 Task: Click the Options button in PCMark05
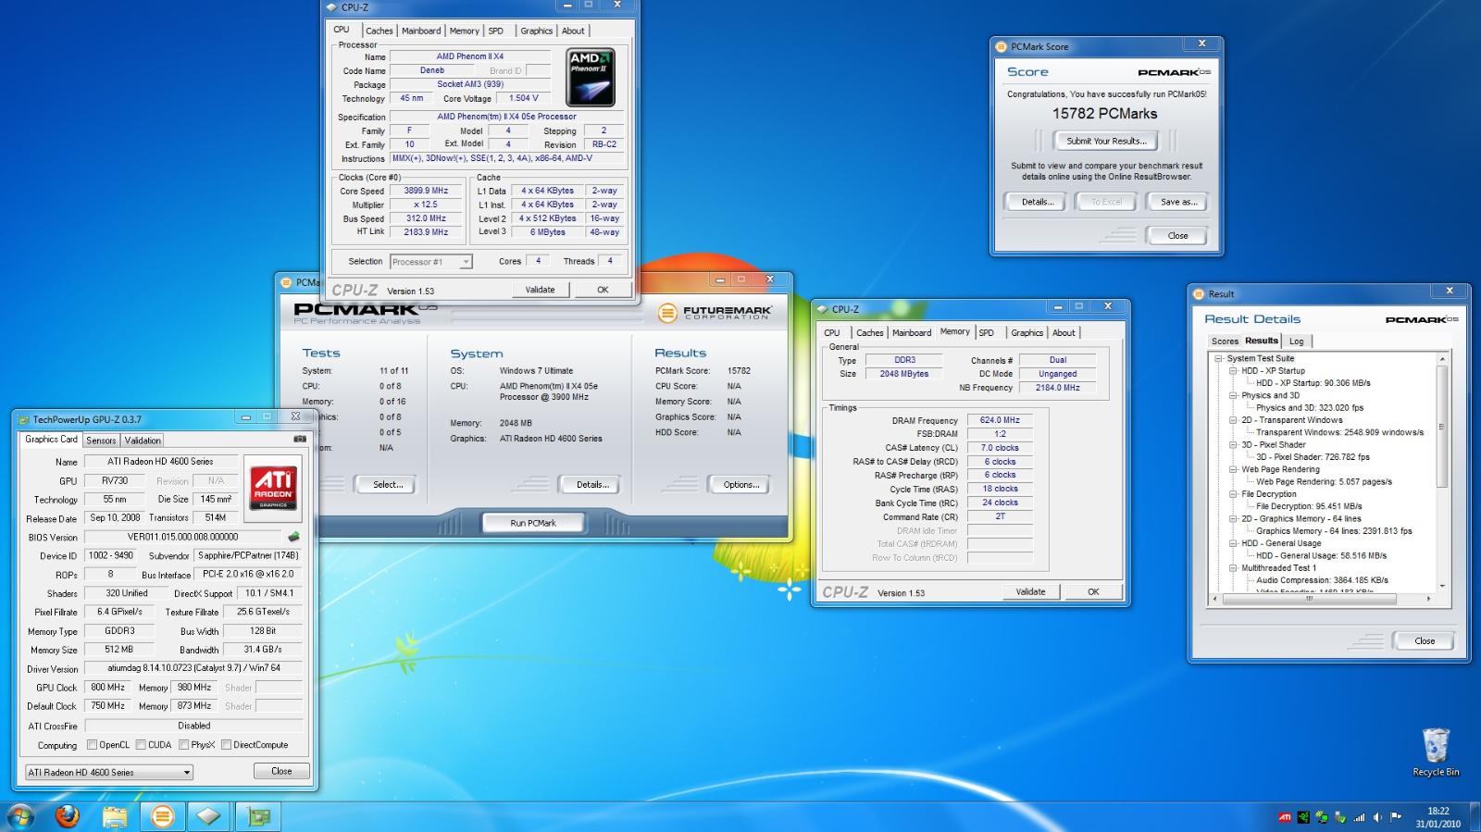click(x=740, y=485)
